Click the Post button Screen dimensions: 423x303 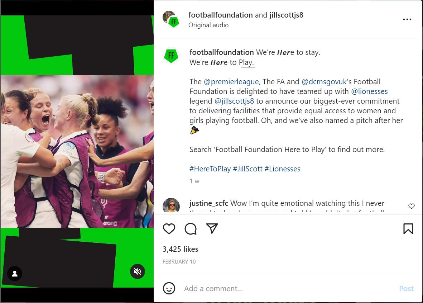(406, 288)
